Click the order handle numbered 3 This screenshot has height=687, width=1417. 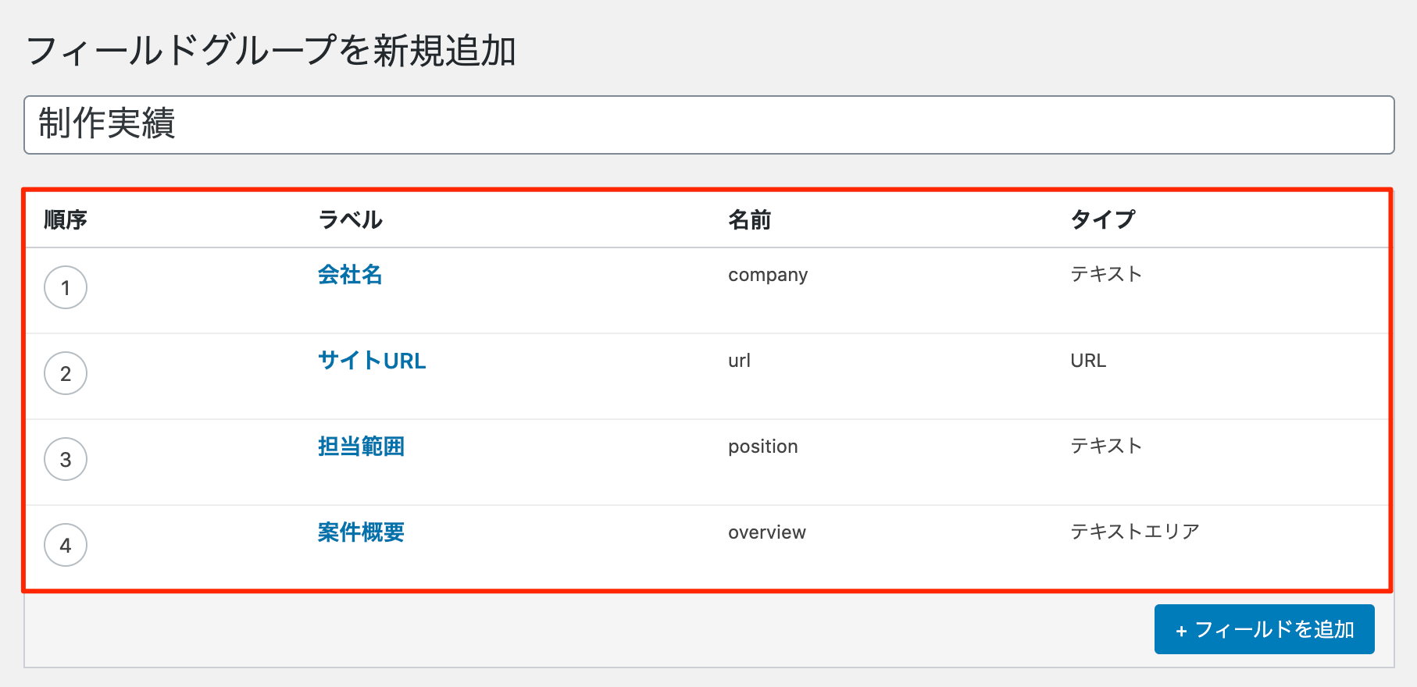click(x=66, y=460)
